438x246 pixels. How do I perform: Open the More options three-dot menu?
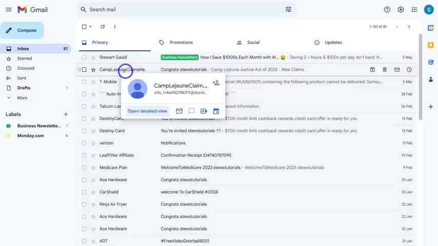click(x=115, y=27)
